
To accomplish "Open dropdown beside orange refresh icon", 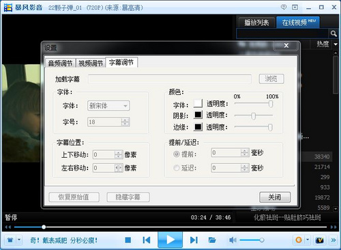I will pyautogui.click(x=308, y=240).
